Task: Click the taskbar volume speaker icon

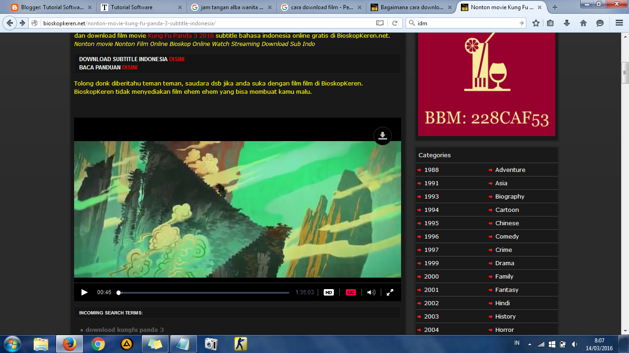Action: (574, 344)
